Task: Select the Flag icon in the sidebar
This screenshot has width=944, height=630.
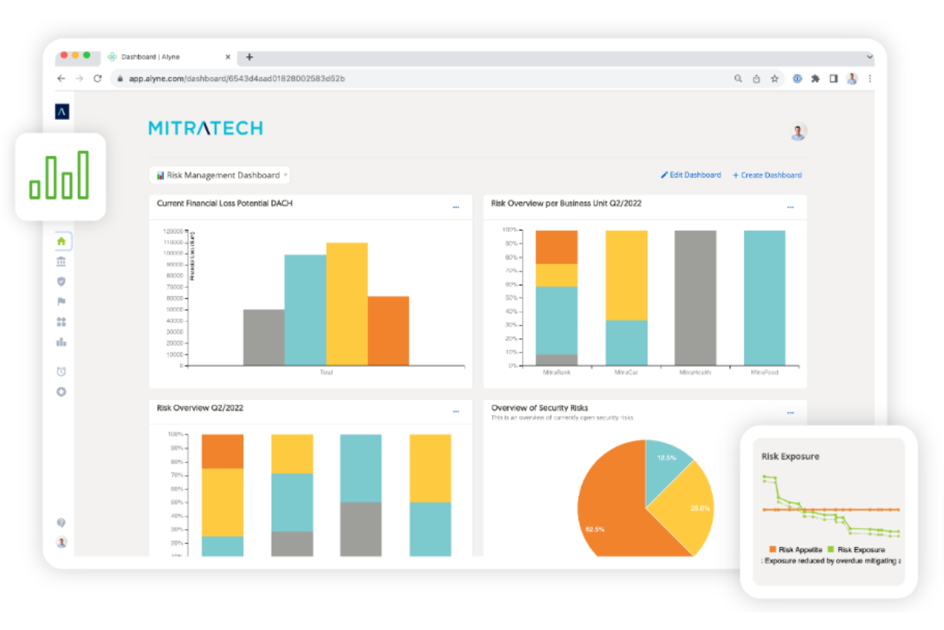Action: click(61, 302)
